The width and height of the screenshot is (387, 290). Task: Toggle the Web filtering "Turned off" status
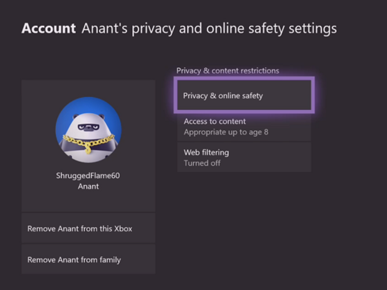click(202, 163)
